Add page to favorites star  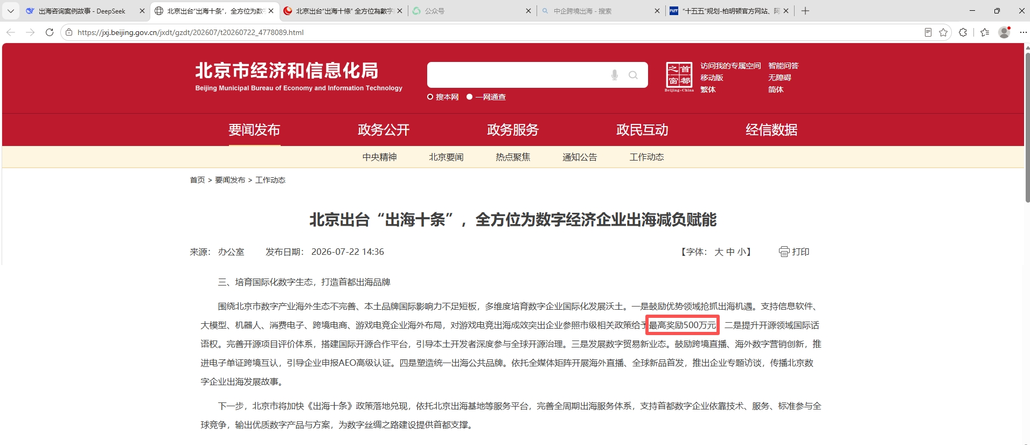point(943,32)
